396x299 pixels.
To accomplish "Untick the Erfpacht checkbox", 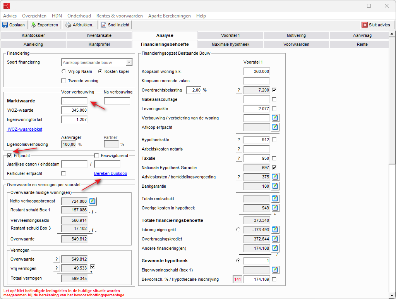I will [9, 156].
